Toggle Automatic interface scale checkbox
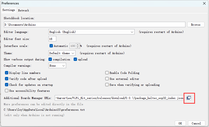The width and height of the screenshot is (209, 127). 51,46
